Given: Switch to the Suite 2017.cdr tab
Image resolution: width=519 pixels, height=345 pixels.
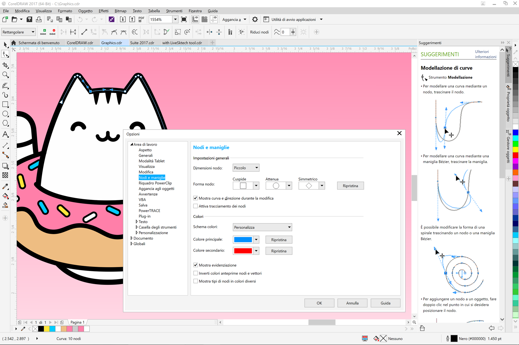Looking at the screenshot, I should pos(142,43).
